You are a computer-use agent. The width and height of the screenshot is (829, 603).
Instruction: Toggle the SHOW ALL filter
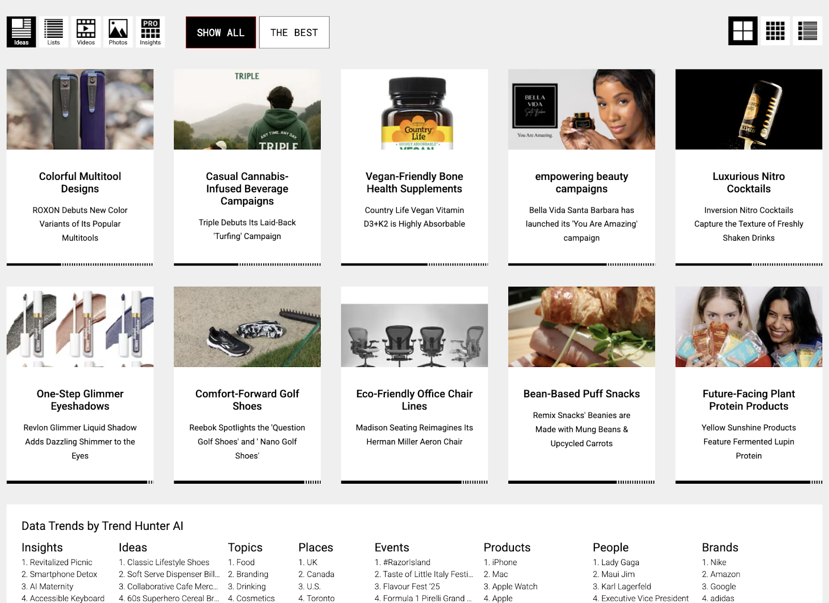221,33
